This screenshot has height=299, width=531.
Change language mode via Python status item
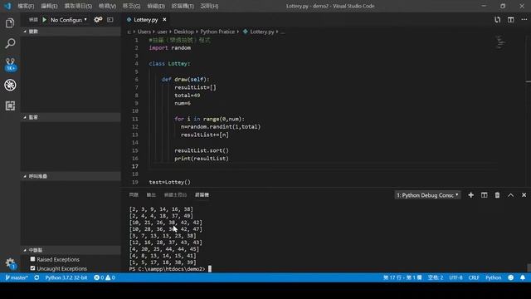(x=494, y=277)
